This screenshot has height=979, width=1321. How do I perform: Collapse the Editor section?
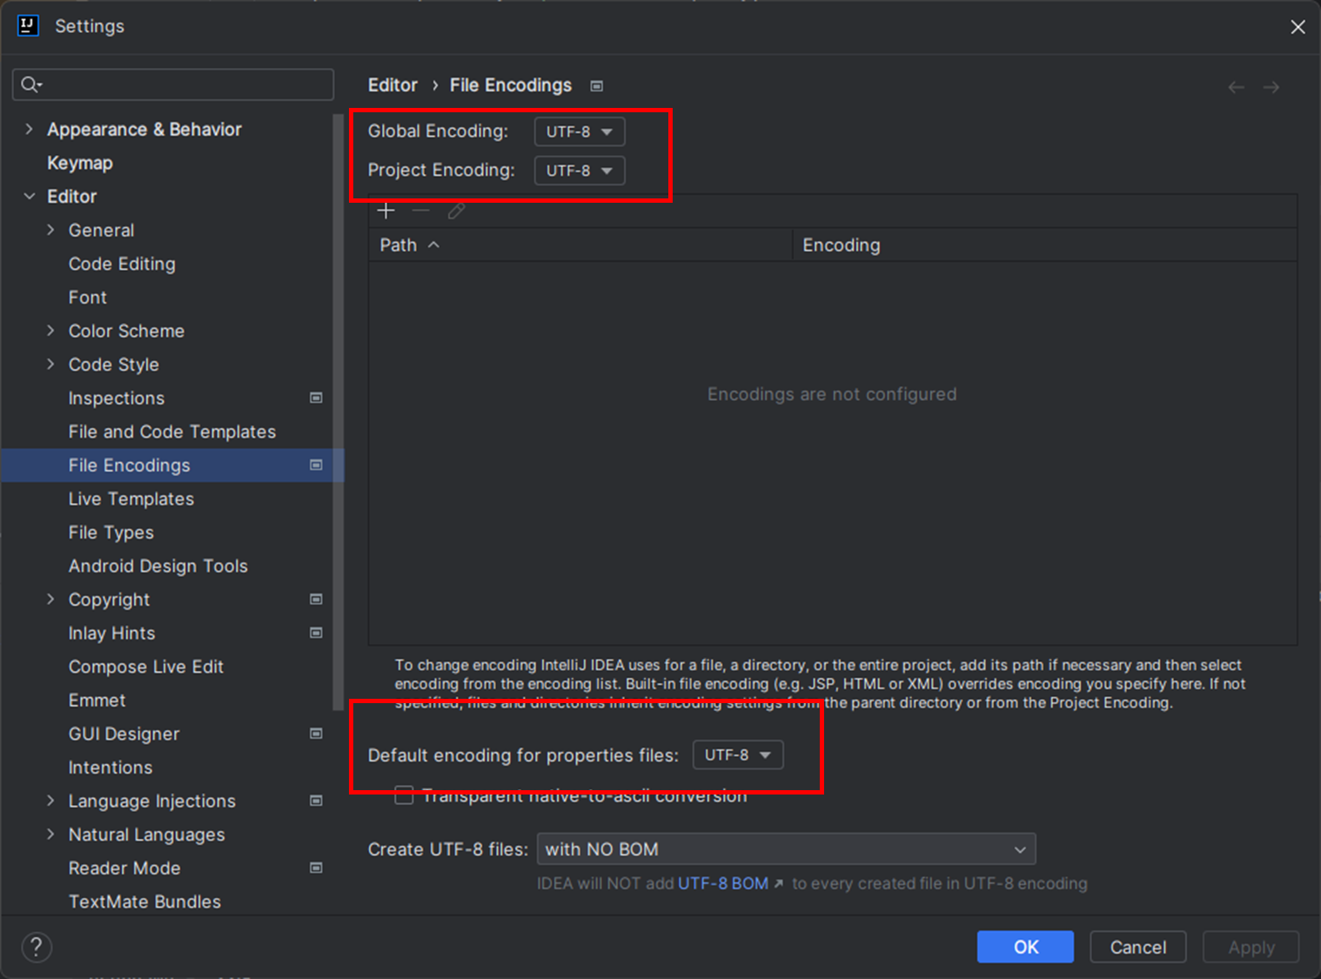(30, 196)
